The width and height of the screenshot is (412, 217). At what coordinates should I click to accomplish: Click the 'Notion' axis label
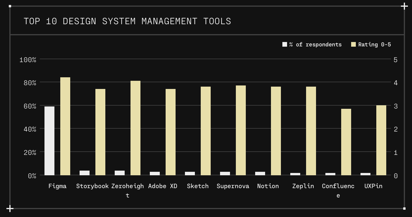click(268, 186)
